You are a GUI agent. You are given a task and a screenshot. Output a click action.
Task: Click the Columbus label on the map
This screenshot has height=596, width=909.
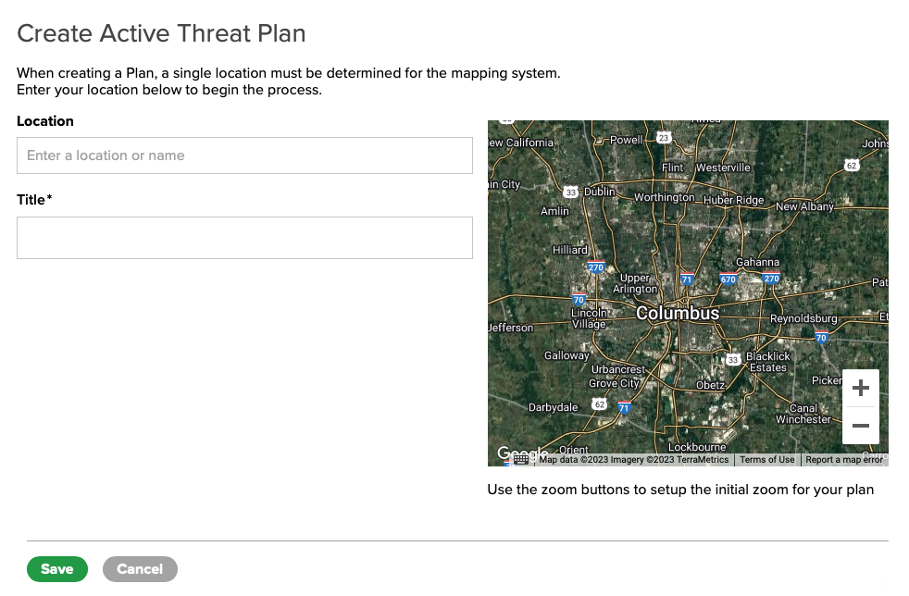[x=678, y=313]
